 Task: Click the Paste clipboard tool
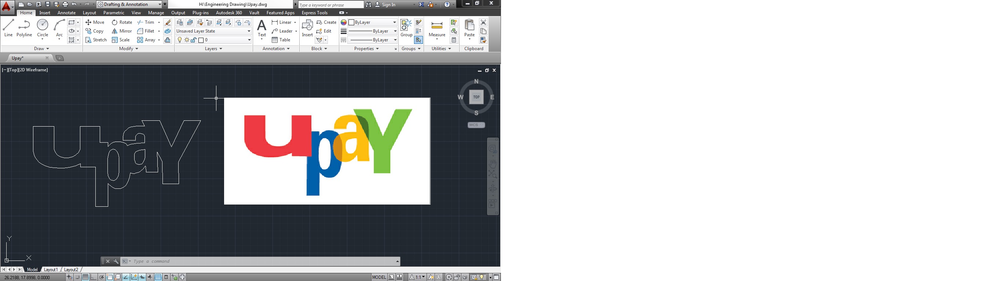pyautogui.click(x=469, y=29)
